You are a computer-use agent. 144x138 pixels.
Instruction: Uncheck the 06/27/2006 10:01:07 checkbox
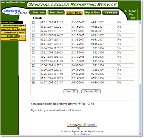pyautogui.click(x=33, y=83)
